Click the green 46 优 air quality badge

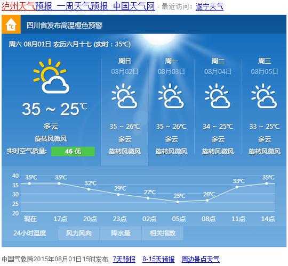click(73, 151)
